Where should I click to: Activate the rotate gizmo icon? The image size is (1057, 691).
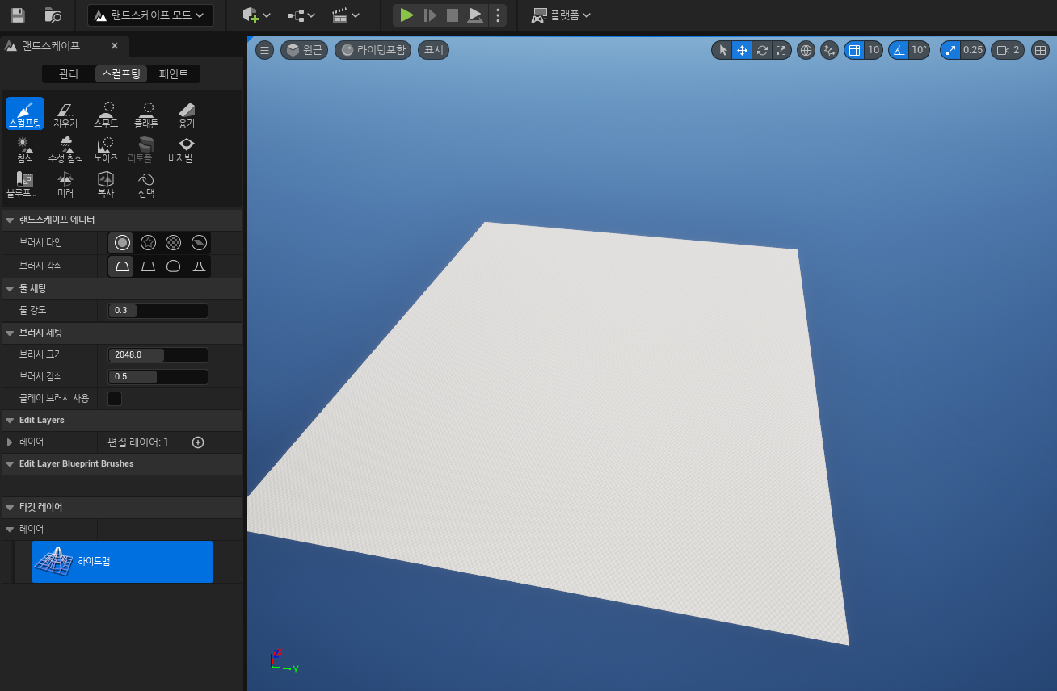coord(762,50)
